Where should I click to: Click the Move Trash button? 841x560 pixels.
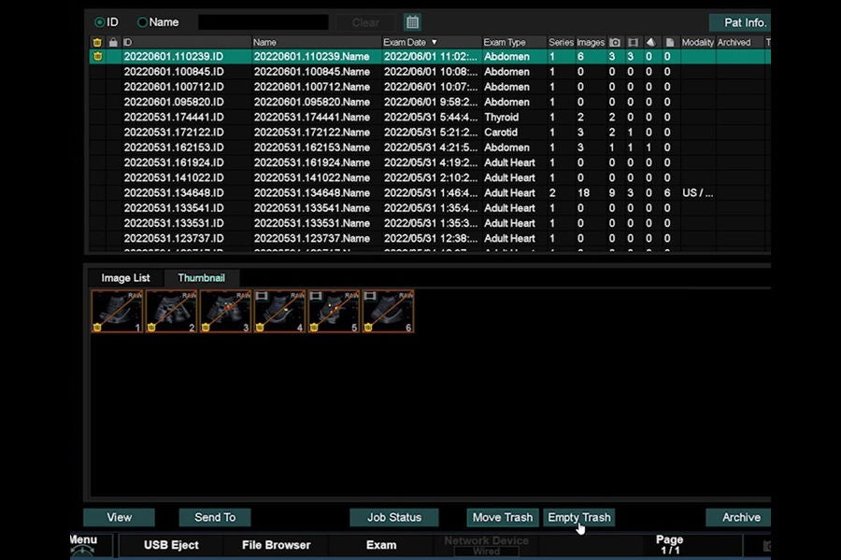502,517
